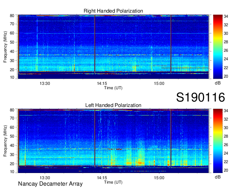Click the '14:15' tick label under bottom plot
The height and width of the screenshot is (188, 232).
102,178
